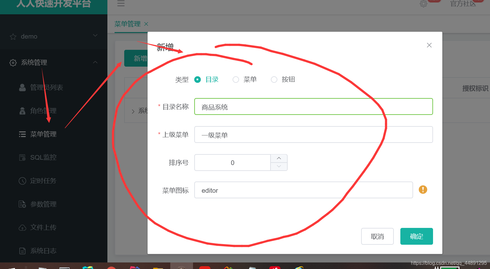490x269 pixels.
Task: Open 参数管理 in the sidebar
Action: pyautogui.click(x=43, y=204)
